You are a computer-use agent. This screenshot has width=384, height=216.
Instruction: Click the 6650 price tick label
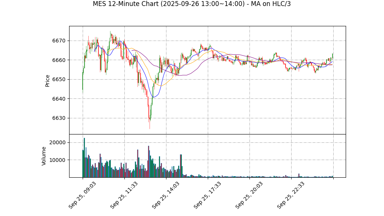pyautogui.click(x=59, y=79)
